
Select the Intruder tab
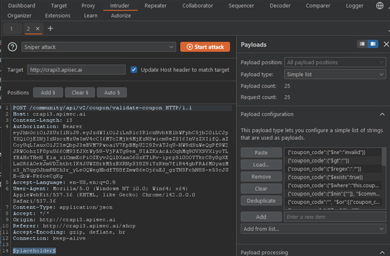click(119, 6)
